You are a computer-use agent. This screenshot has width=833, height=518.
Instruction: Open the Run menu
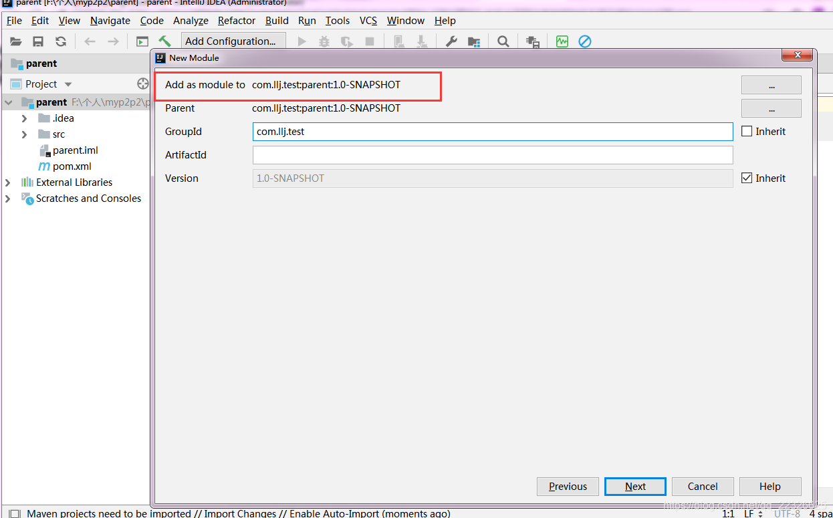coord(307,21)
